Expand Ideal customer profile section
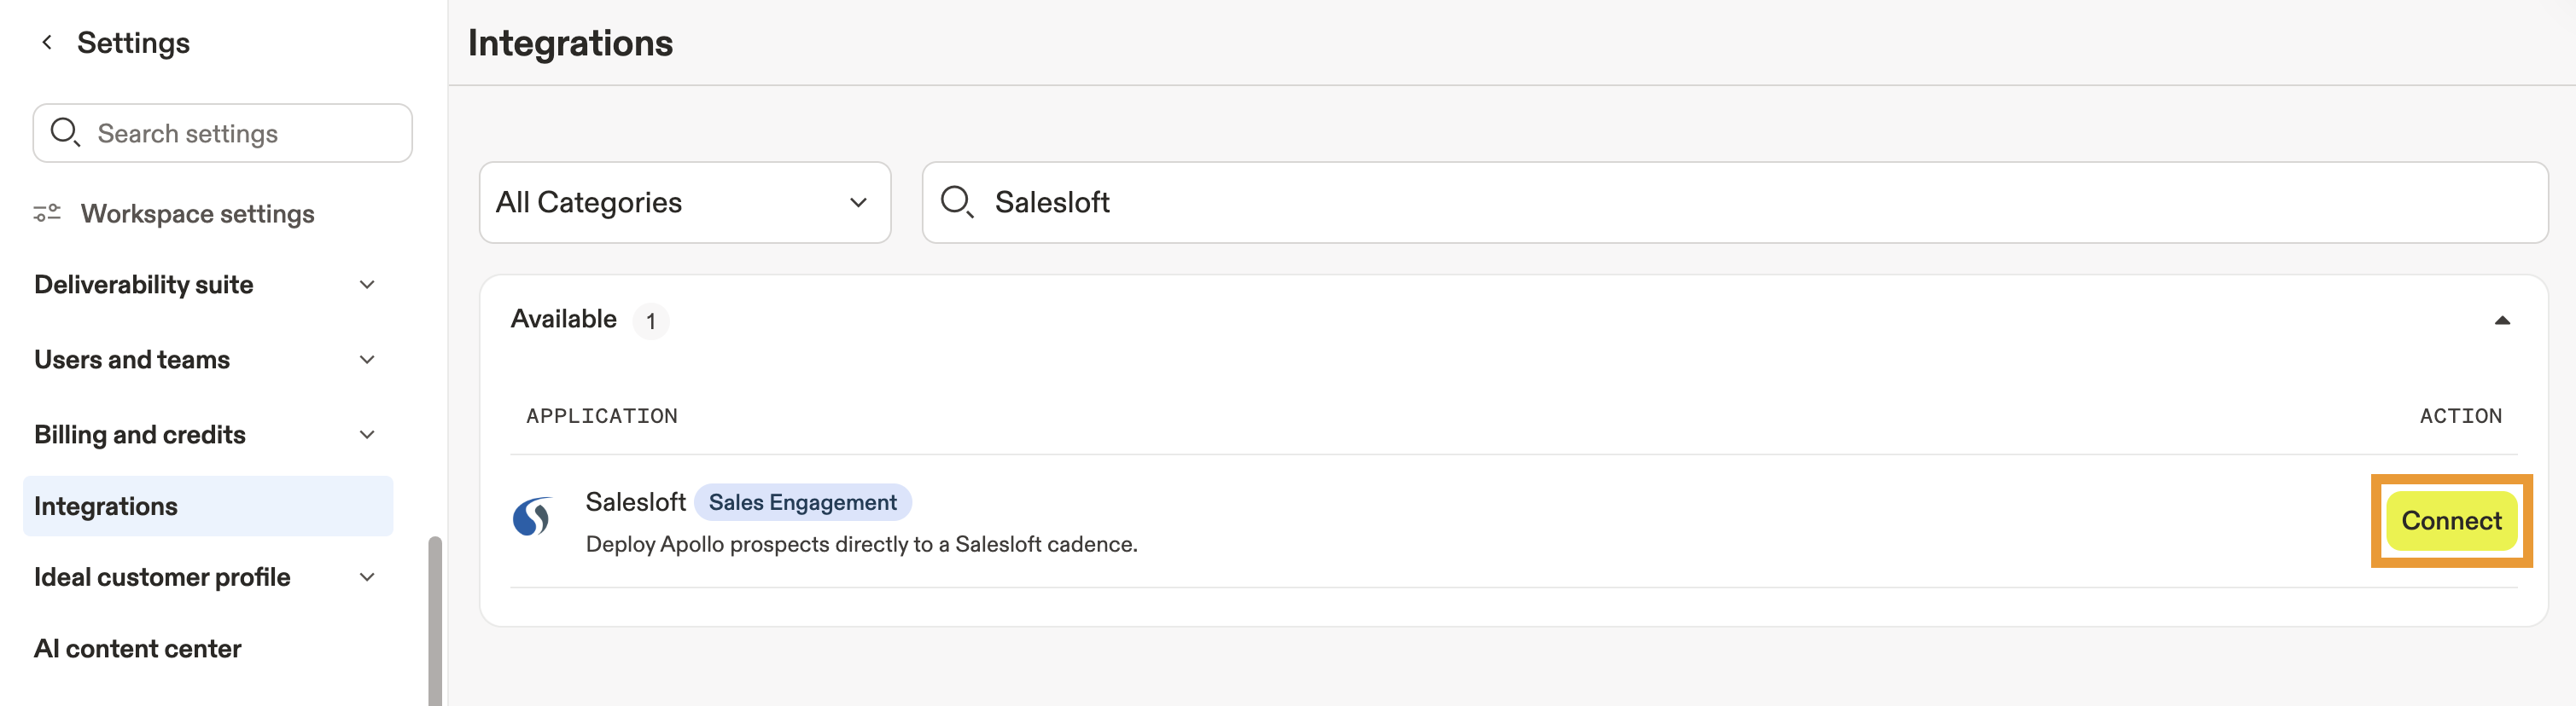The width and height of the screenshot is (2576, 706). pos(367,577)
